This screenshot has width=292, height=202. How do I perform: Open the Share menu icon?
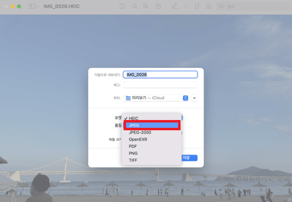(158, 6)
